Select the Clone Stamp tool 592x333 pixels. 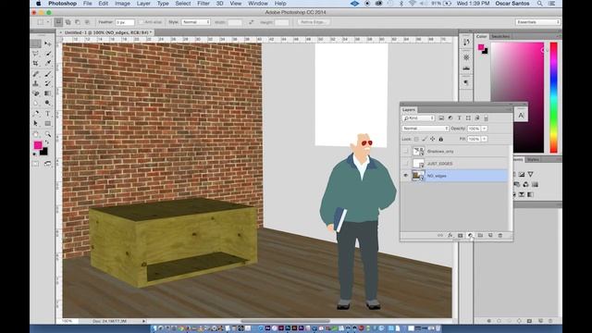click(36, 83)
